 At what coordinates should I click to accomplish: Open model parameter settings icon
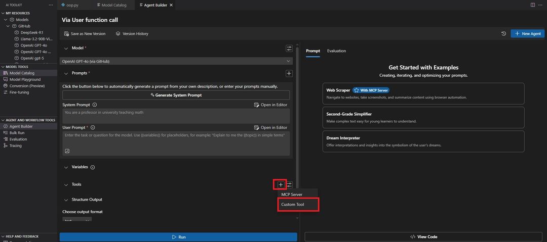[x=289, y=49]
